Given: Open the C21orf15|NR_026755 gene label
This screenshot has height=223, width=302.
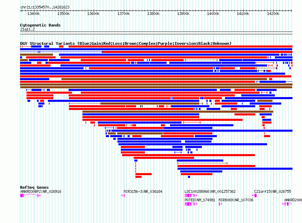Looking at the screenshot, I should [x=272, y=192].
